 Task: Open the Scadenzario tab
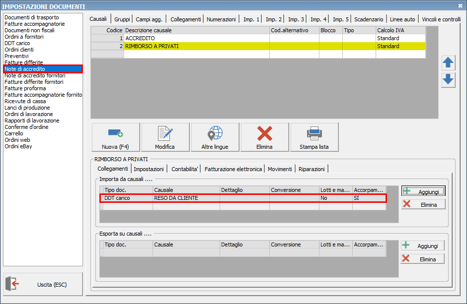[x=369, y=19]
